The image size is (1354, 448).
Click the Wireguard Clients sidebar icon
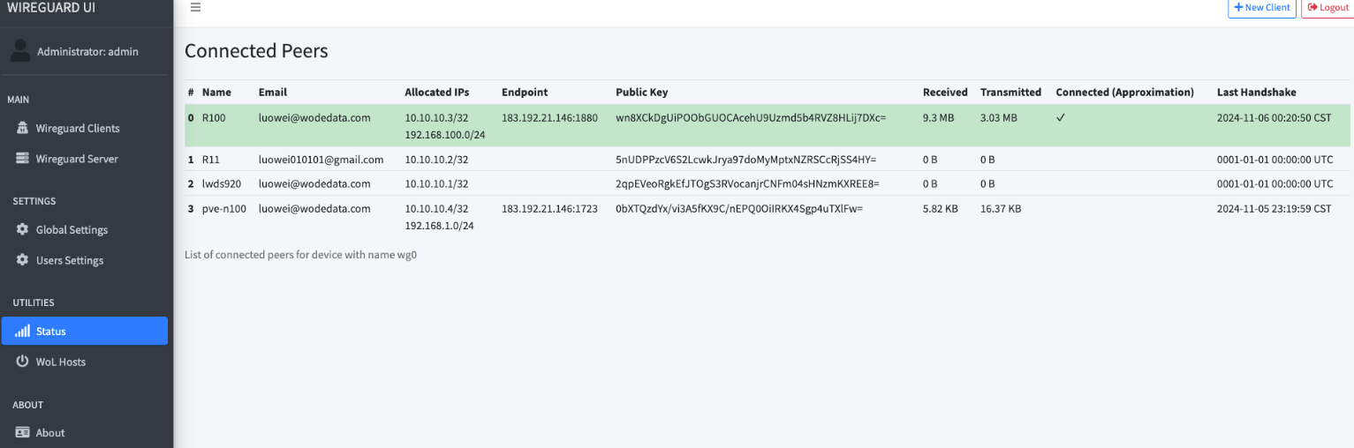click(22, 128)
